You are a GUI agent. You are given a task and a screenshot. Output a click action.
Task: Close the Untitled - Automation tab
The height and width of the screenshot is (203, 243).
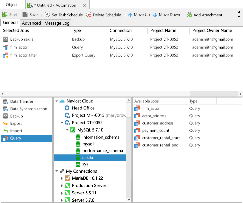[x=84, y=6]
